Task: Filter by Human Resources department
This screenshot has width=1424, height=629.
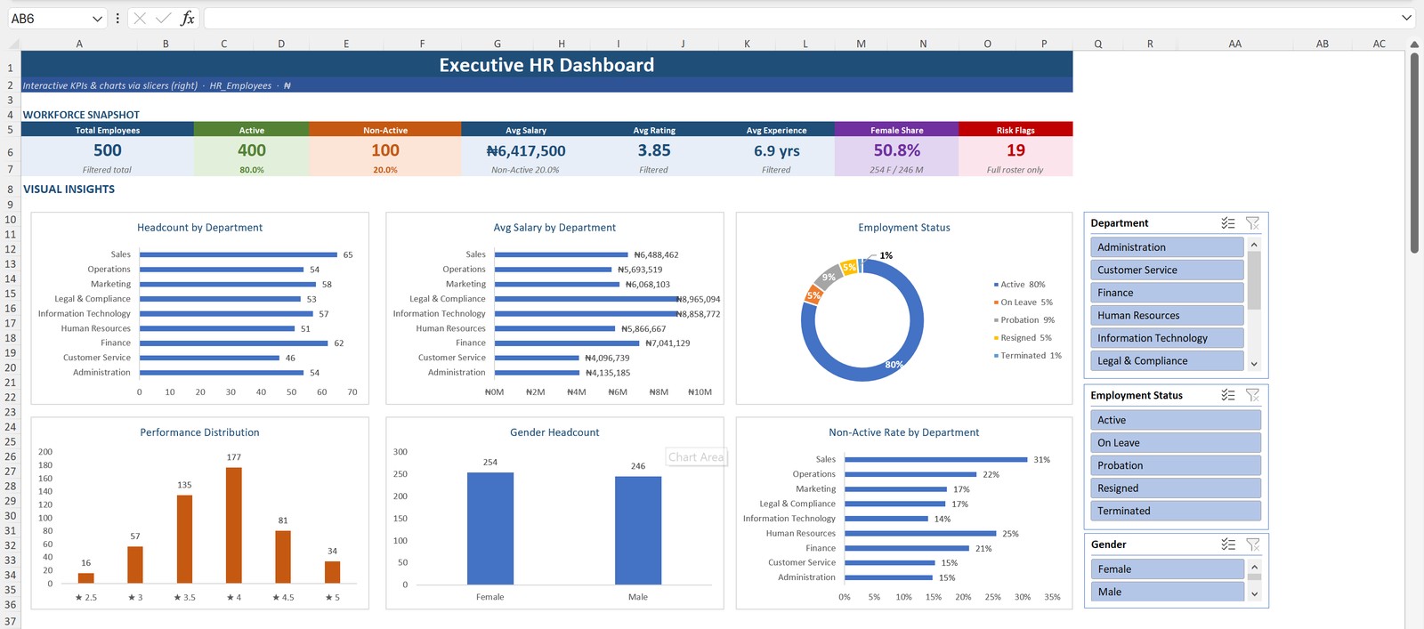Action: point(1167,315)
